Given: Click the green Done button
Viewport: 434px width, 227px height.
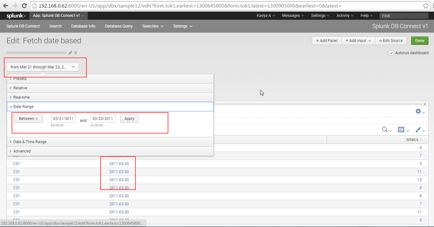Looking at the screenshot, I should (x=419, y=40).
